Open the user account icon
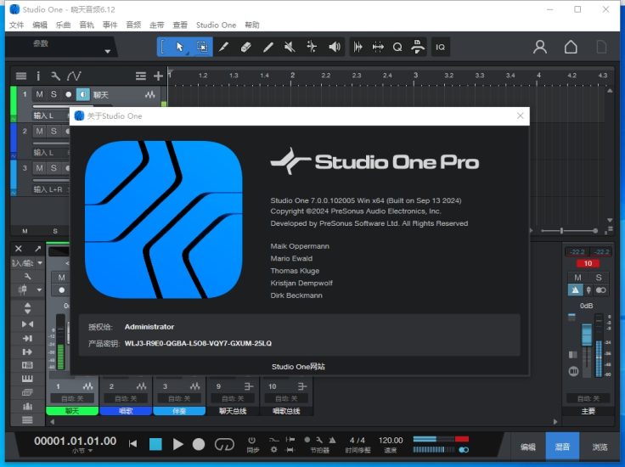This screenshot has height=467, width=625. pos(540,47)
